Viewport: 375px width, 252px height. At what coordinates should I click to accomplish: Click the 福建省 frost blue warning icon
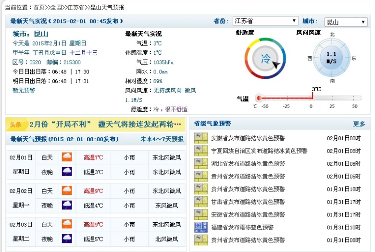(200, 227)
